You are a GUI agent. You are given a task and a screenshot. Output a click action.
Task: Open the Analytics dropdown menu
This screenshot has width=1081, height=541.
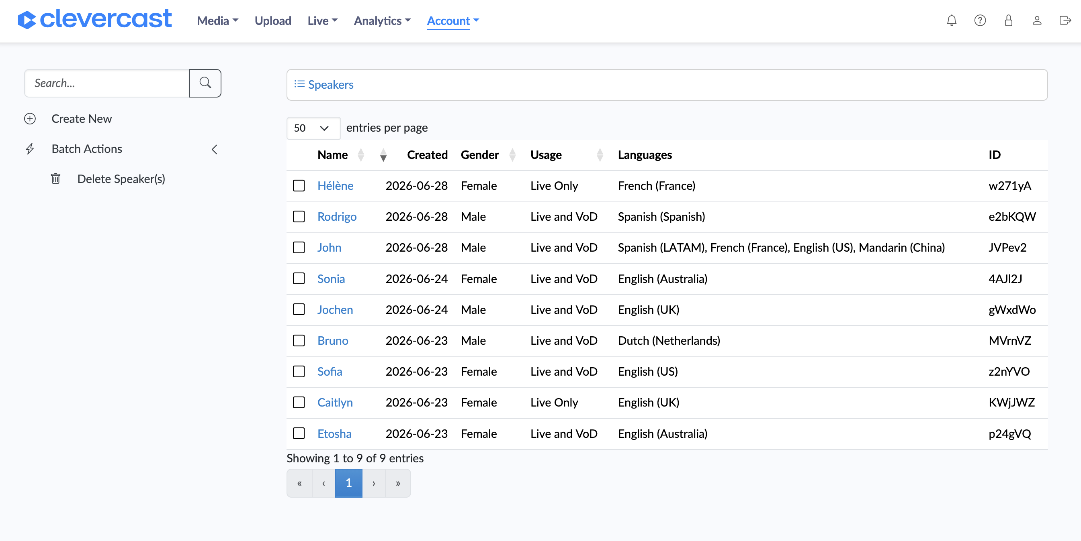[x=382, y=20]
